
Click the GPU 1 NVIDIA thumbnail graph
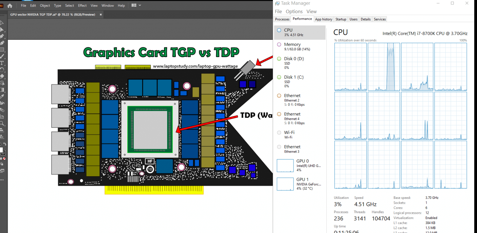[x=285, y=184]
